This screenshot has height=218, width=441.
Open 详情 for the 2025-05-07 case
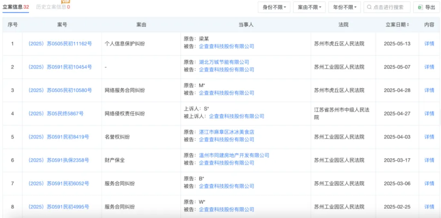click(429, 67)
